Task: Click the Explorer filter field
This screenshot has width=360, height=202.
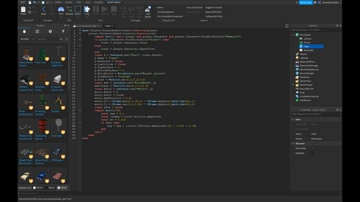Action: (x=316, y=30)
